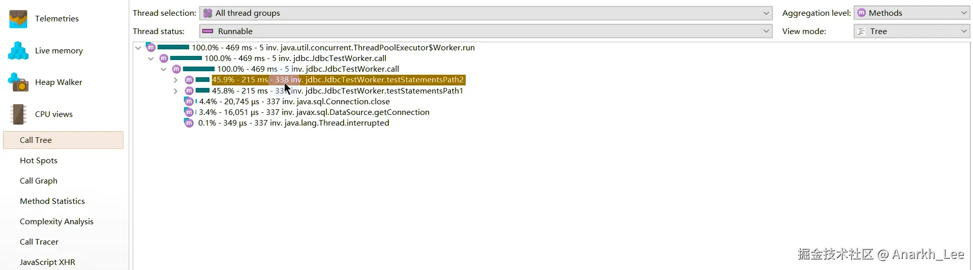Collapse the 469 ms 5 inv. JdbcTestWorker.call node below Worker.run

[150, 58]
